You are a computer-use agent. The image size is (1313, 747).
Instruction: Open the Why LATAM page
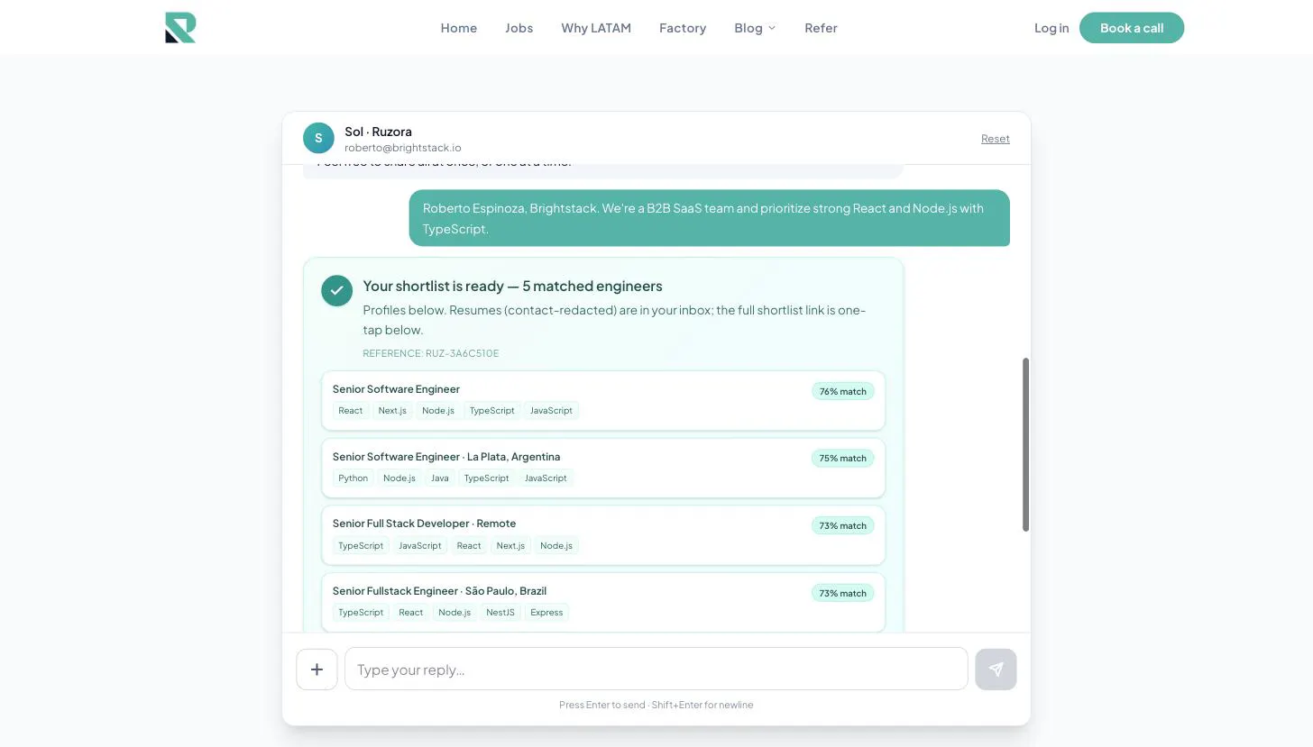tap(596, 28)
